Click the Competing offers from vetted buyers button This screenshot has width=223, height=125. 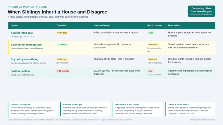tap(201, 11)
